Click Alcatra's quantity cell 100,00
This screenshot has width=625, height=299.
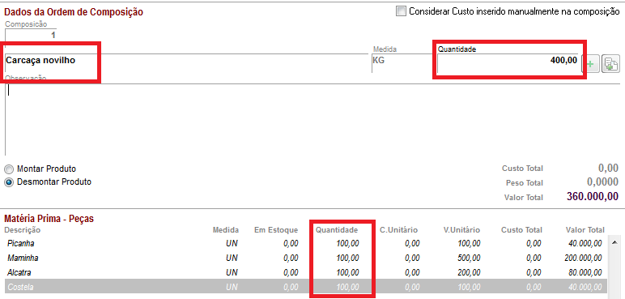pos(347,273)
